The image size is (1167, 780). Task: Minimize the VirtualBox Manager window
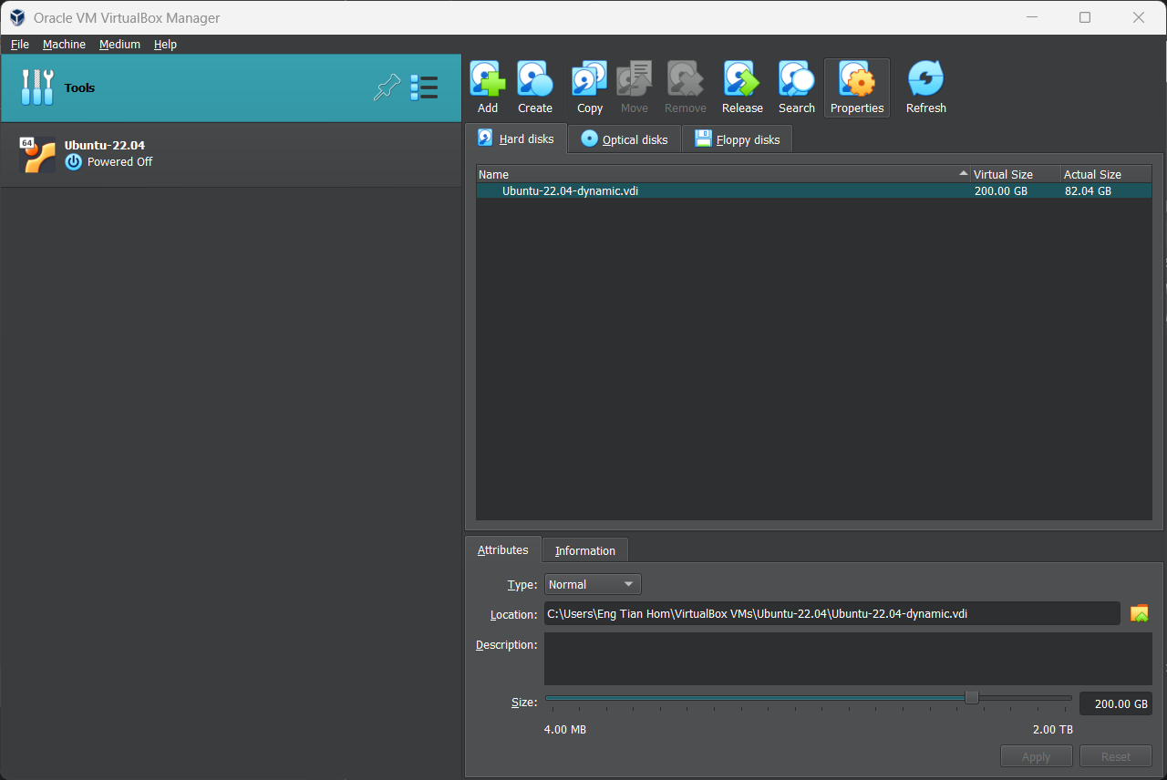[x=1032, y=17]
